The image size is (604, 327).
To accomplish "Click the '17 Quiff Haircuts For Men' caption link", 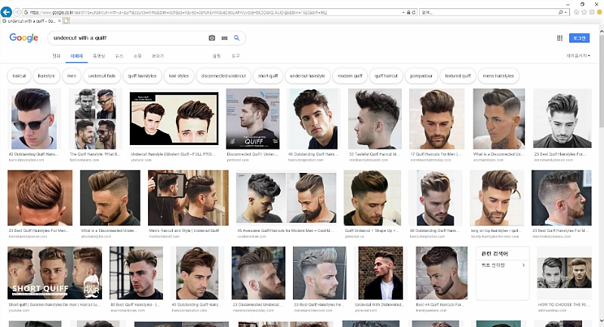I will click(x=436, y=153).
